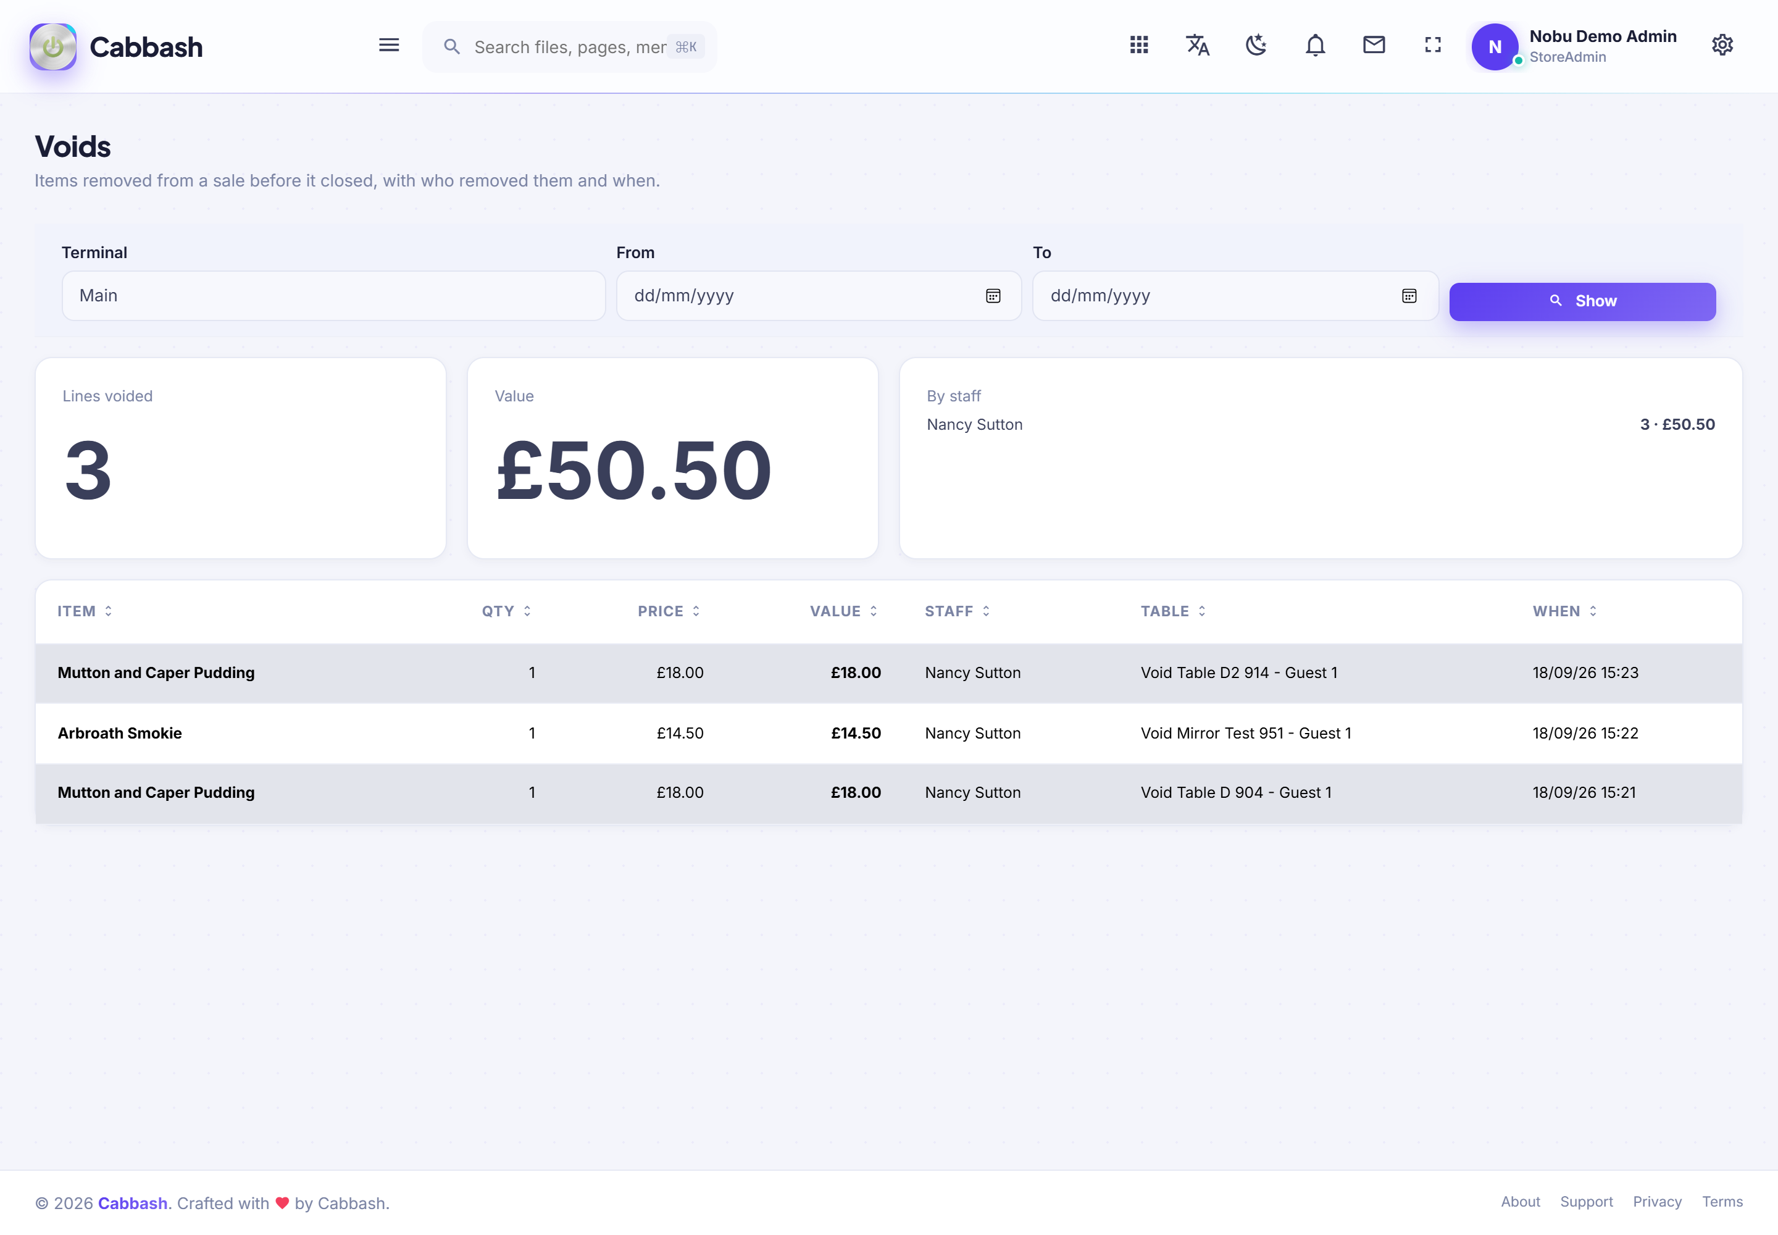This screenshot has height=1235, width=1778.
Task: Open the Support footer link
Action: [1586, 1202]
